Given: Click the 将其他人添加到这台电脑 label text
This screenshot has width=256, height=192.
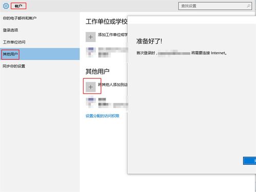Looking at the screenshot, I should (x=113, y=84).
